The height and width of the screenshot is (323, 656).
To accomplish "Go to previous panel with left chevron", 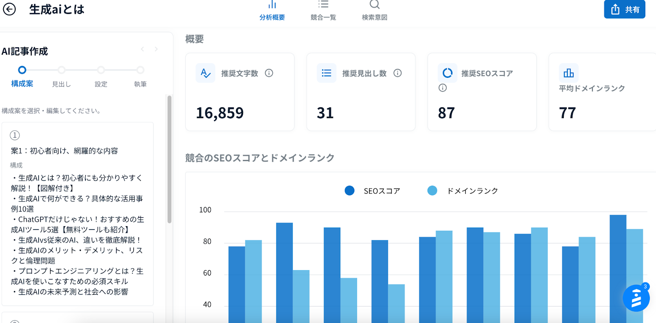I will click(x=142, y=49).
